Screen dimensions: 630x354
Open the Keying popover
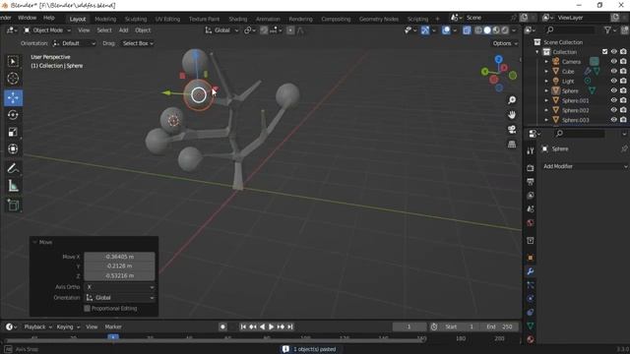coord(68,326)
